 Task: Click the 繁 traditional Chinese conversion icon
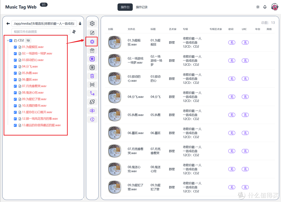[92, 59]
